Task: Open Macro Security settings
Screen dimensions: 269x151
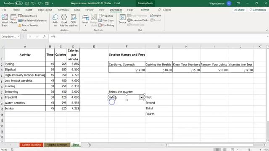Action: pyautogui.click(x=28, y=25)
